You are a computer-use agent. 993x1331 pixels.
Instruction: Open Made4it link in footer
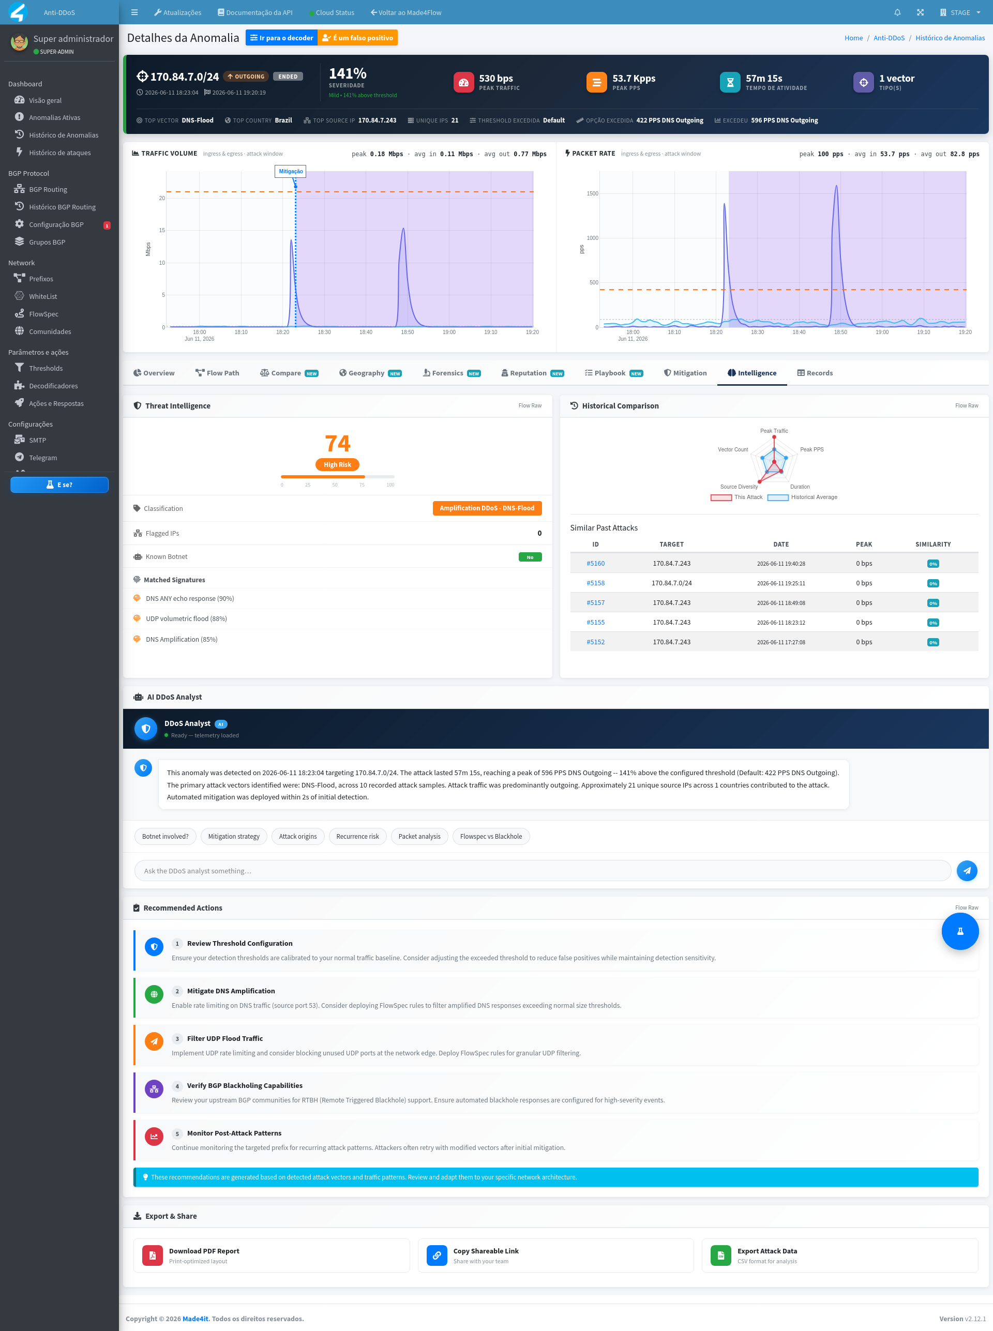pos(195,1319)
